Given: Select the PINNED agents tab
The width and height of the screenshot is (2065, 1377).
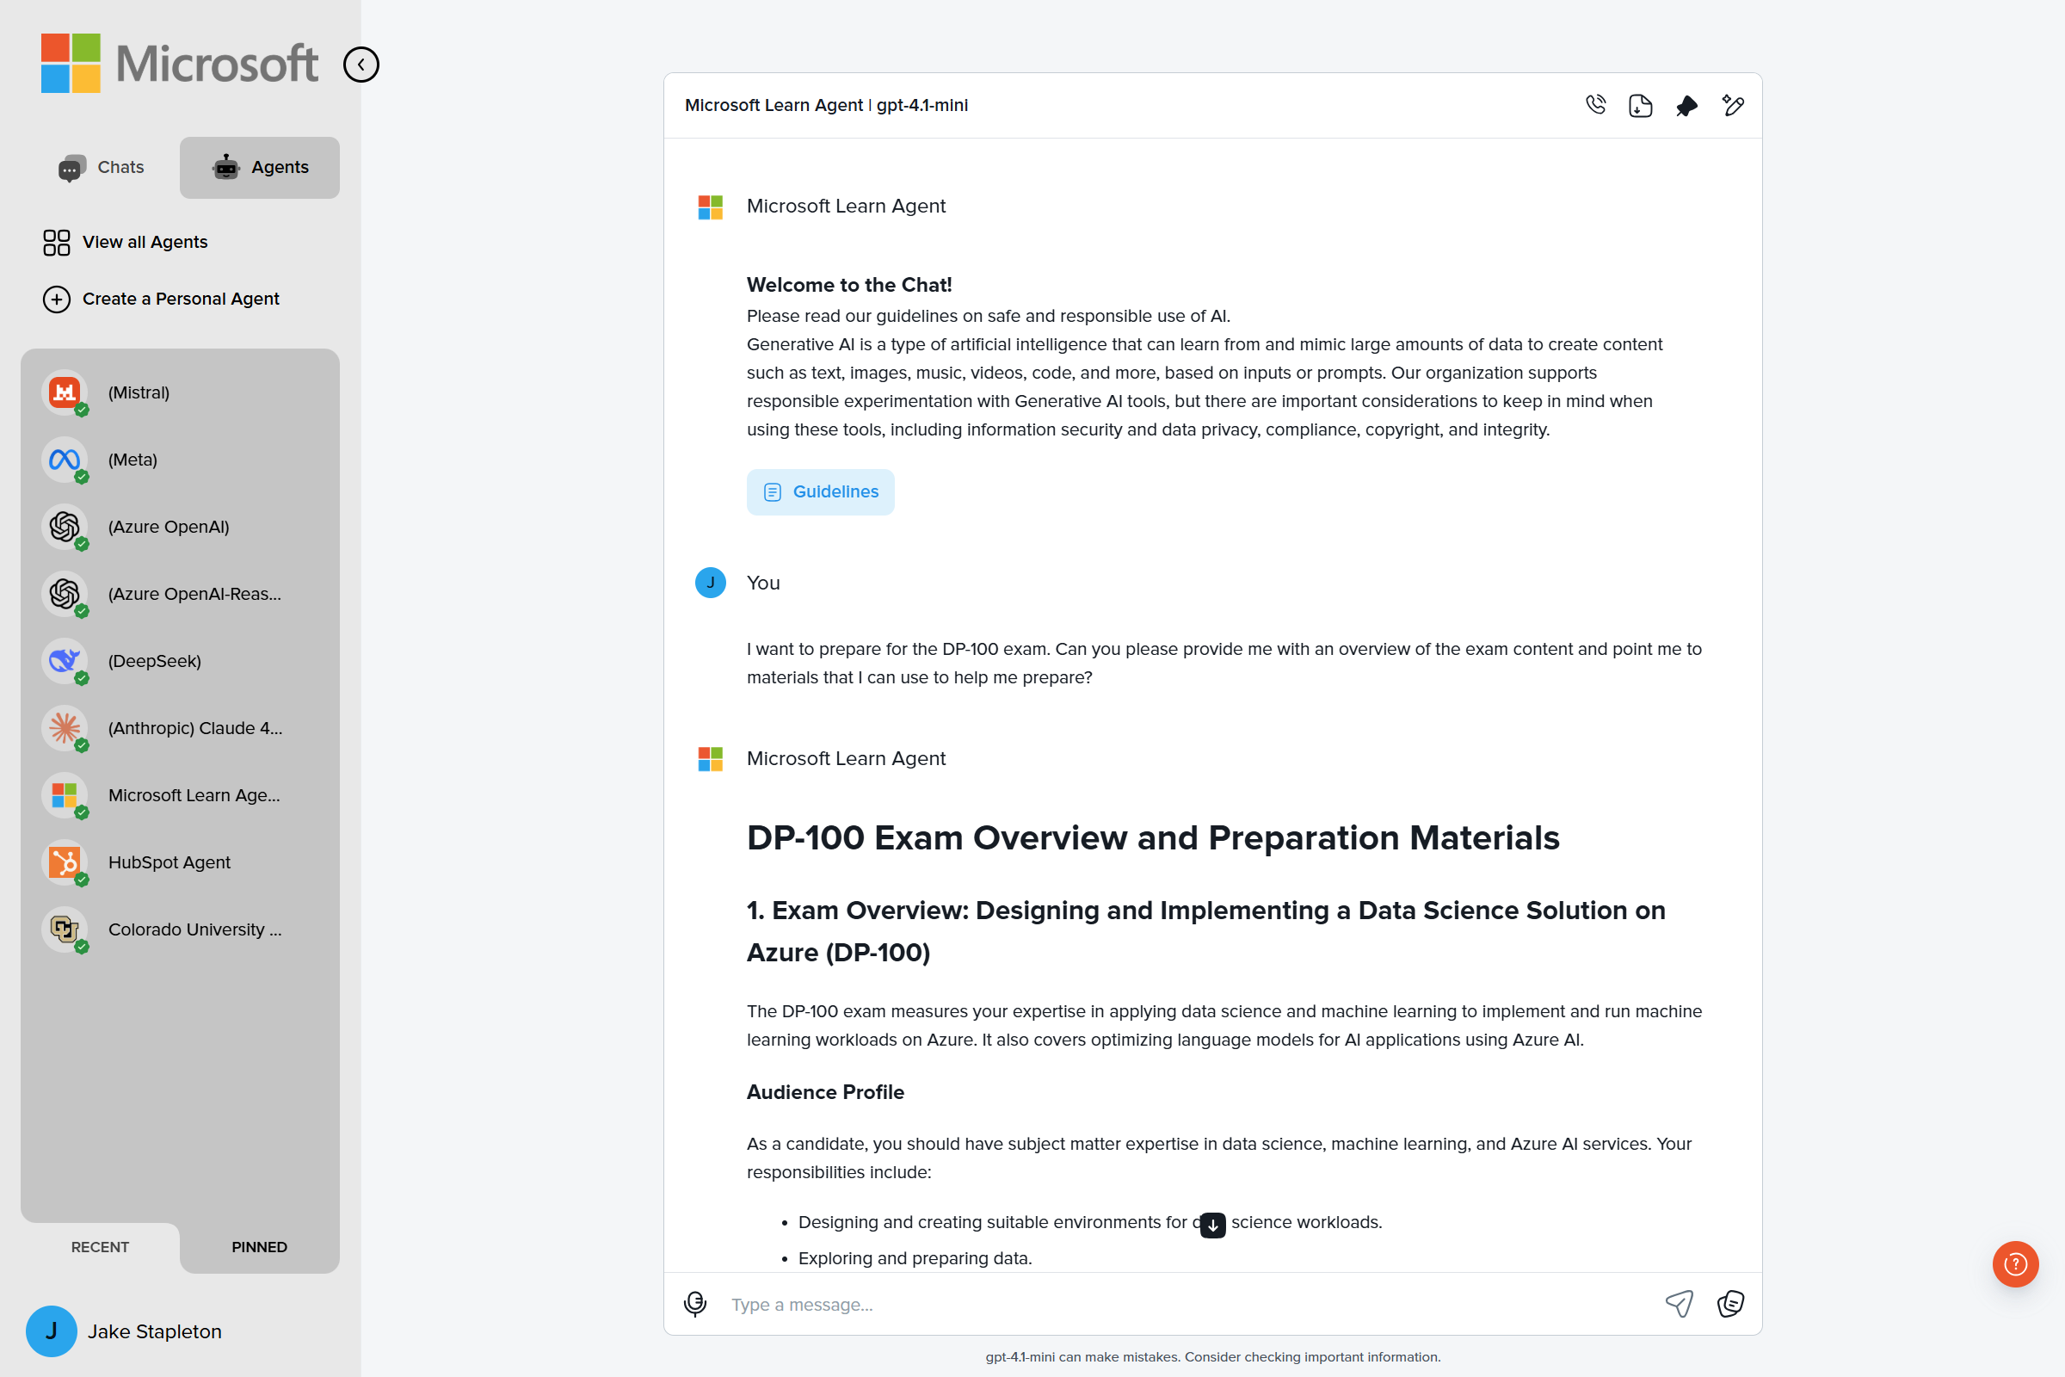Looking at the screenshot, I should point(259,1247).
